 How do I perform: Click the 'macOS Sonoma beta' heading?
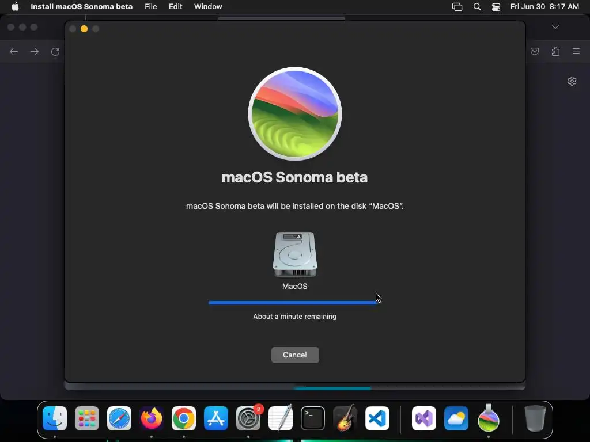click(x=294, y=177)
